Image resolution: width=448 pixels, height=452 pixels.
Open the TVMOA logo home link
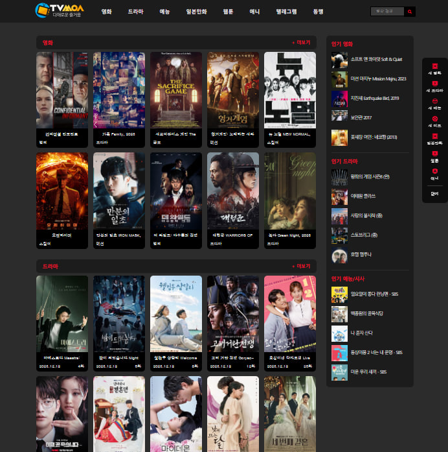(60, 10)
